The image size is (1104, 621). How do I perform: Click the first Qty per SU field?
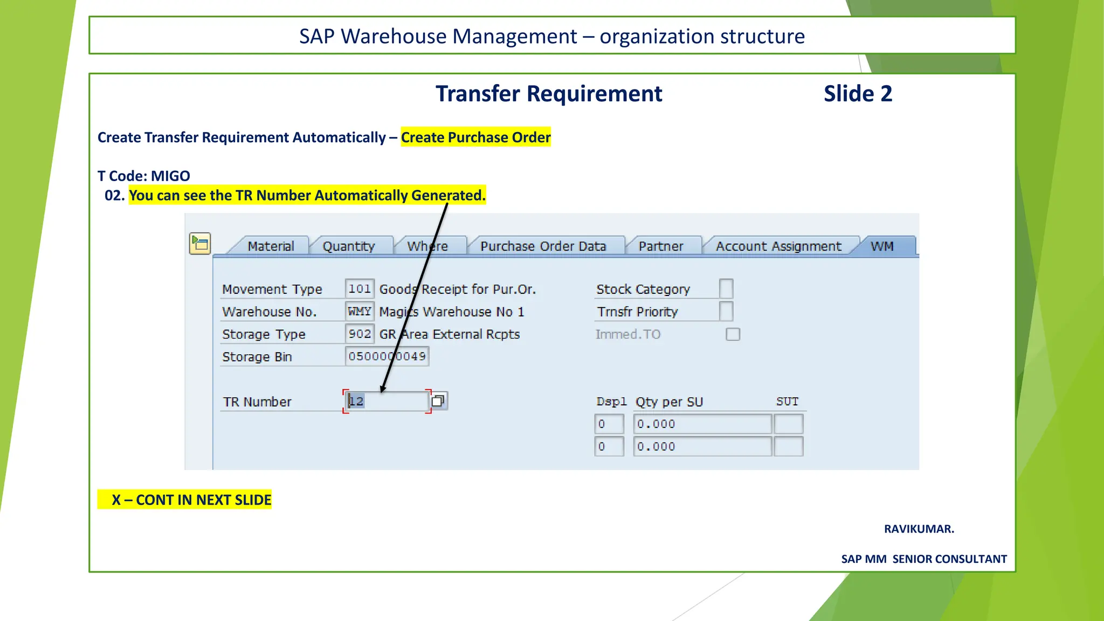pyautogui.click(x=702, y=424)
